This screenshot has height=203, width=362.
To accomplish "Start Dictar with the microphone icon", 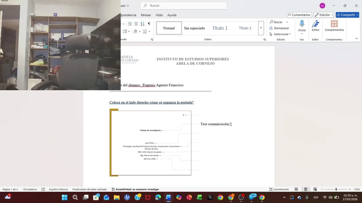I will tap(302, 24).
